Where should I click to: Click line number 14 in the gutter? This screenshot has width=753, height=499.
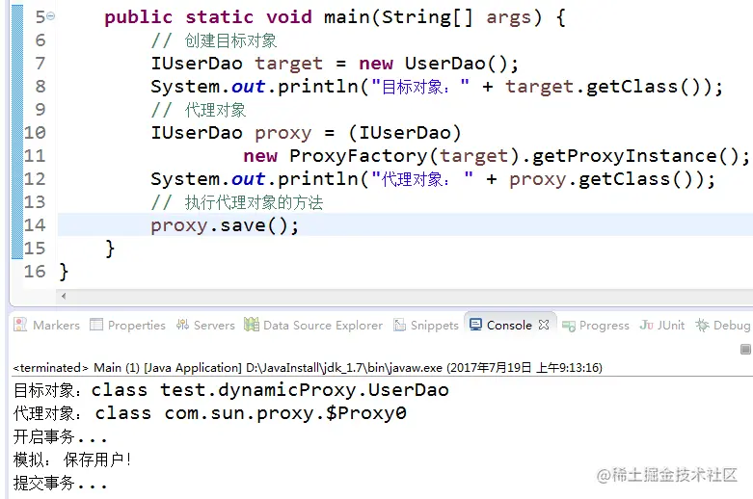35,225
